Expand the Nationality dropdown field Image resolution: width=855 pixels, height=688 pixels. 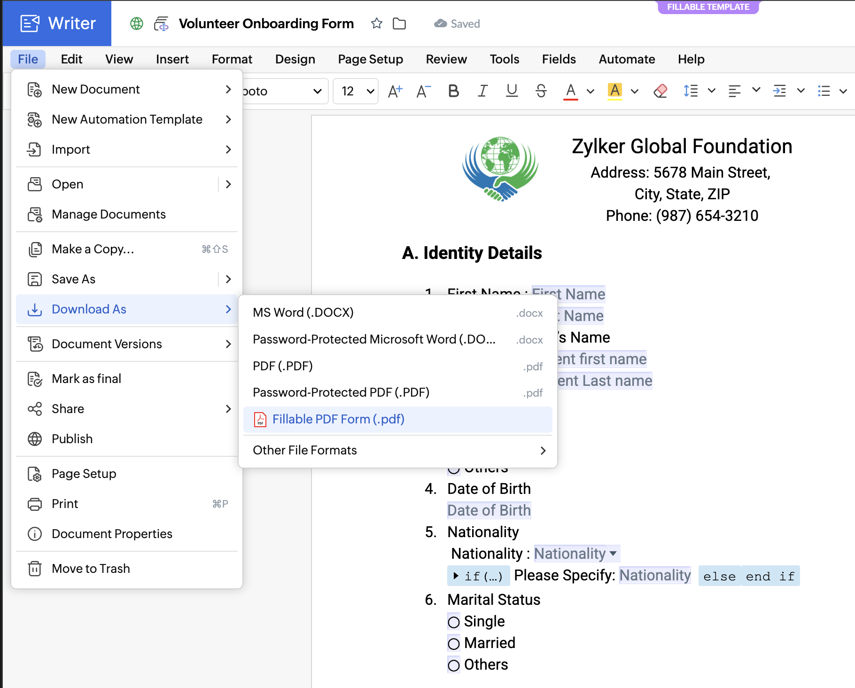(613, 554)
